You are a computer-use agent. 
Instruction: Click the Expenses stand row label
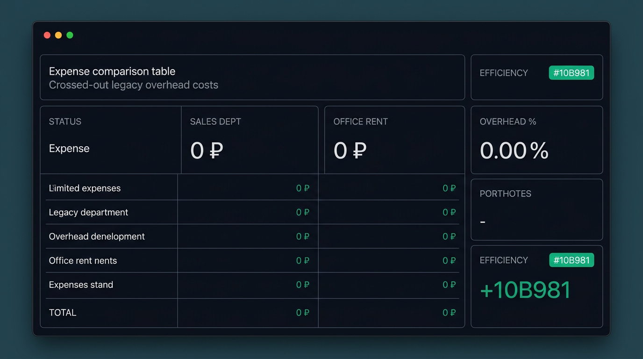click(81, 285)
